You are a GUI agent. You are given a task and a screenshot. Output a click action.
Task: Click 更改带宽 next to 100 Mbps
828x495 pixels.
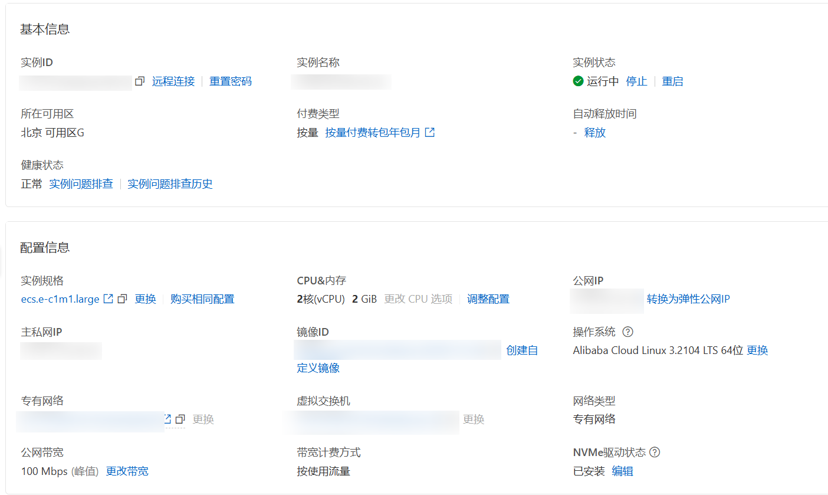pos(127,471)
